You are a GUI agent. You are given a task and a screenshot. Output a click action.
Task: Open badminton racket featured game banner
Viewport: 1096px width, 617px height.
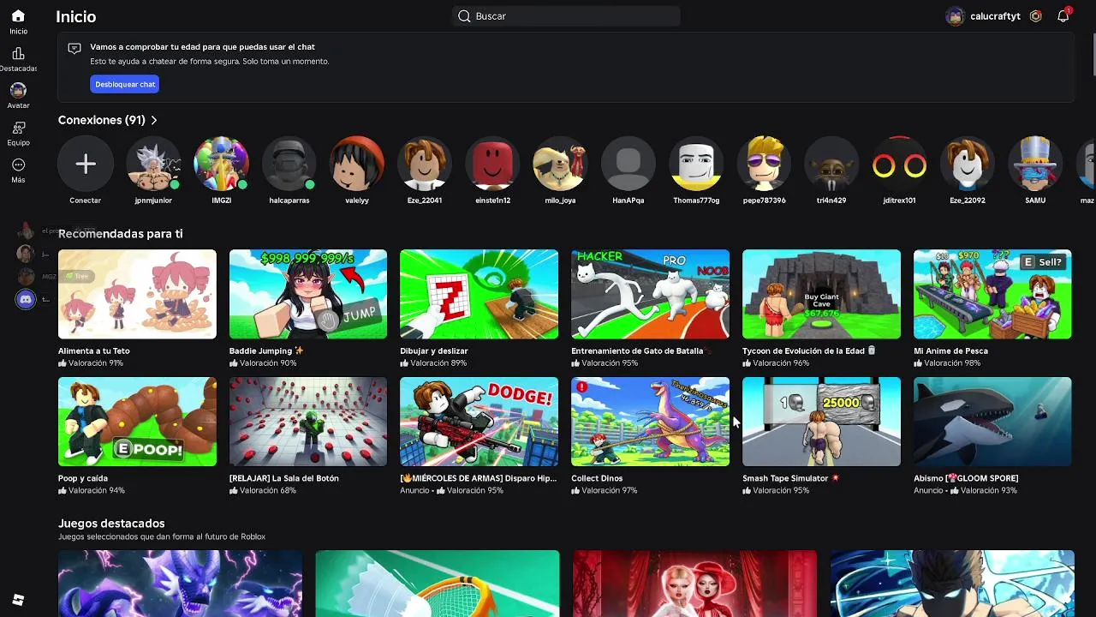pyautogui.click(x=438, y=584)
